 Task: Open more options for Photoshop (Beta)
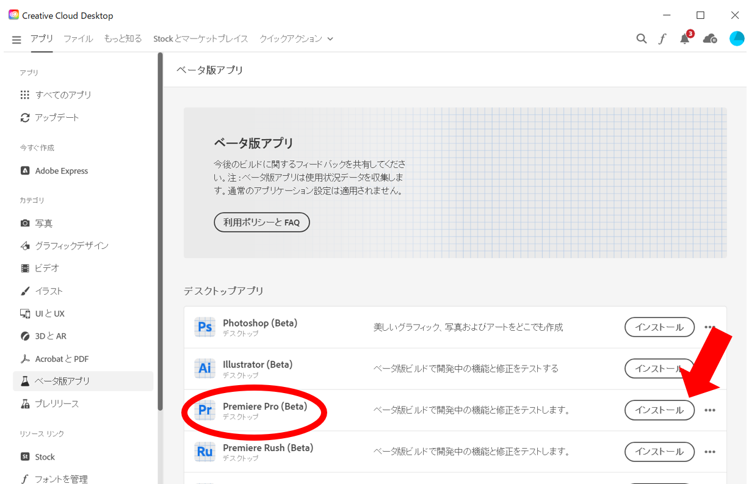click(x=709, y=327)
